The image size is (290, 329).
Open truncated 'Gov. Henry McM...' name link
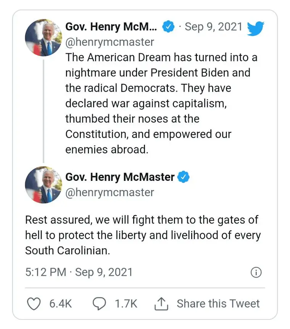pyautogui.click(x=111, y=27)
